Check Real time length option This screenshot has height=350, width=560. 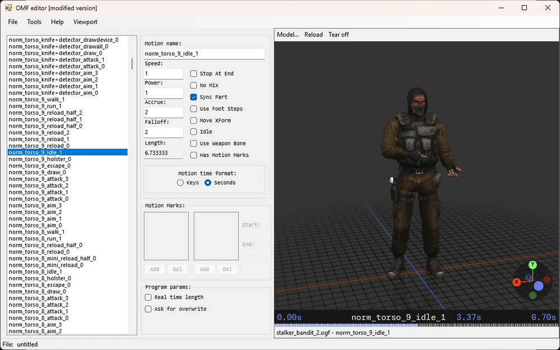148,297
